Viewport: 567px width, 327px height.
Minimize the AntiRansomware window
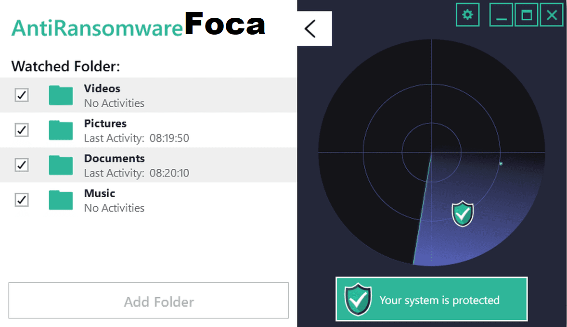coord(501,15)
